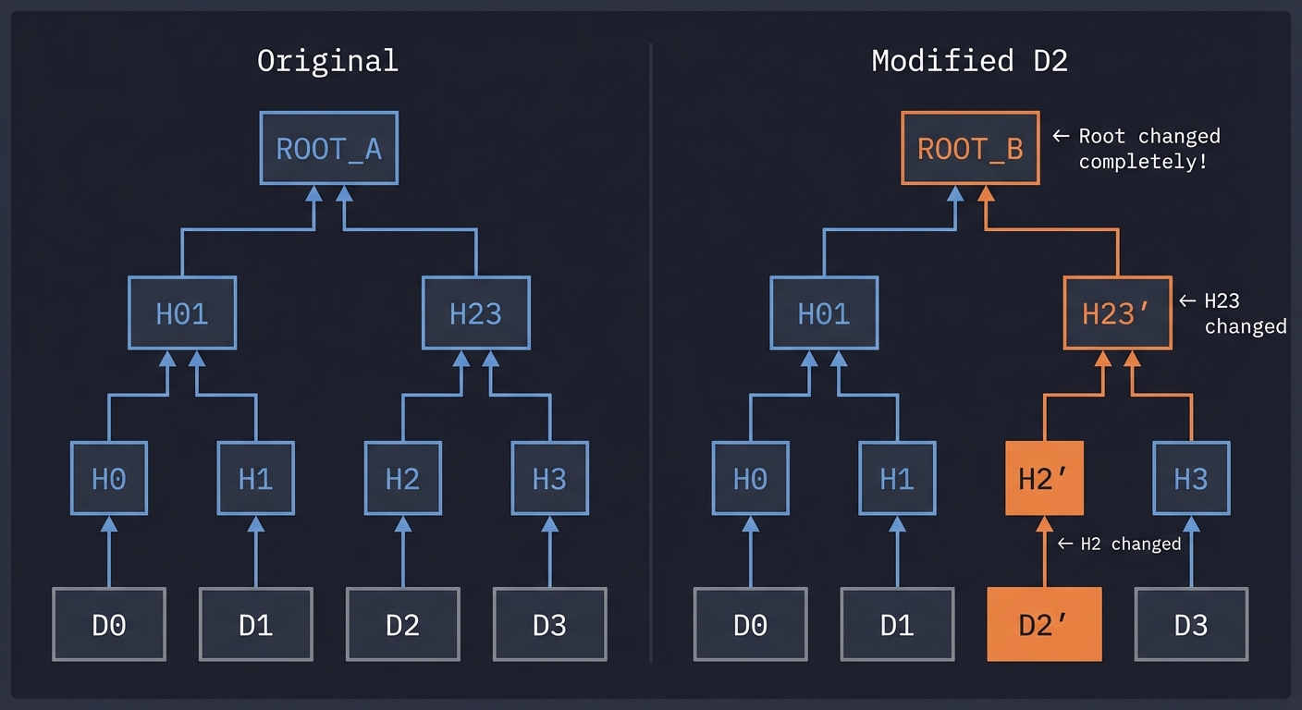This screenshot has width=1302, height=710.
Task: Click the H3 node in the Modified tree
Action: tap(1190, 478)
